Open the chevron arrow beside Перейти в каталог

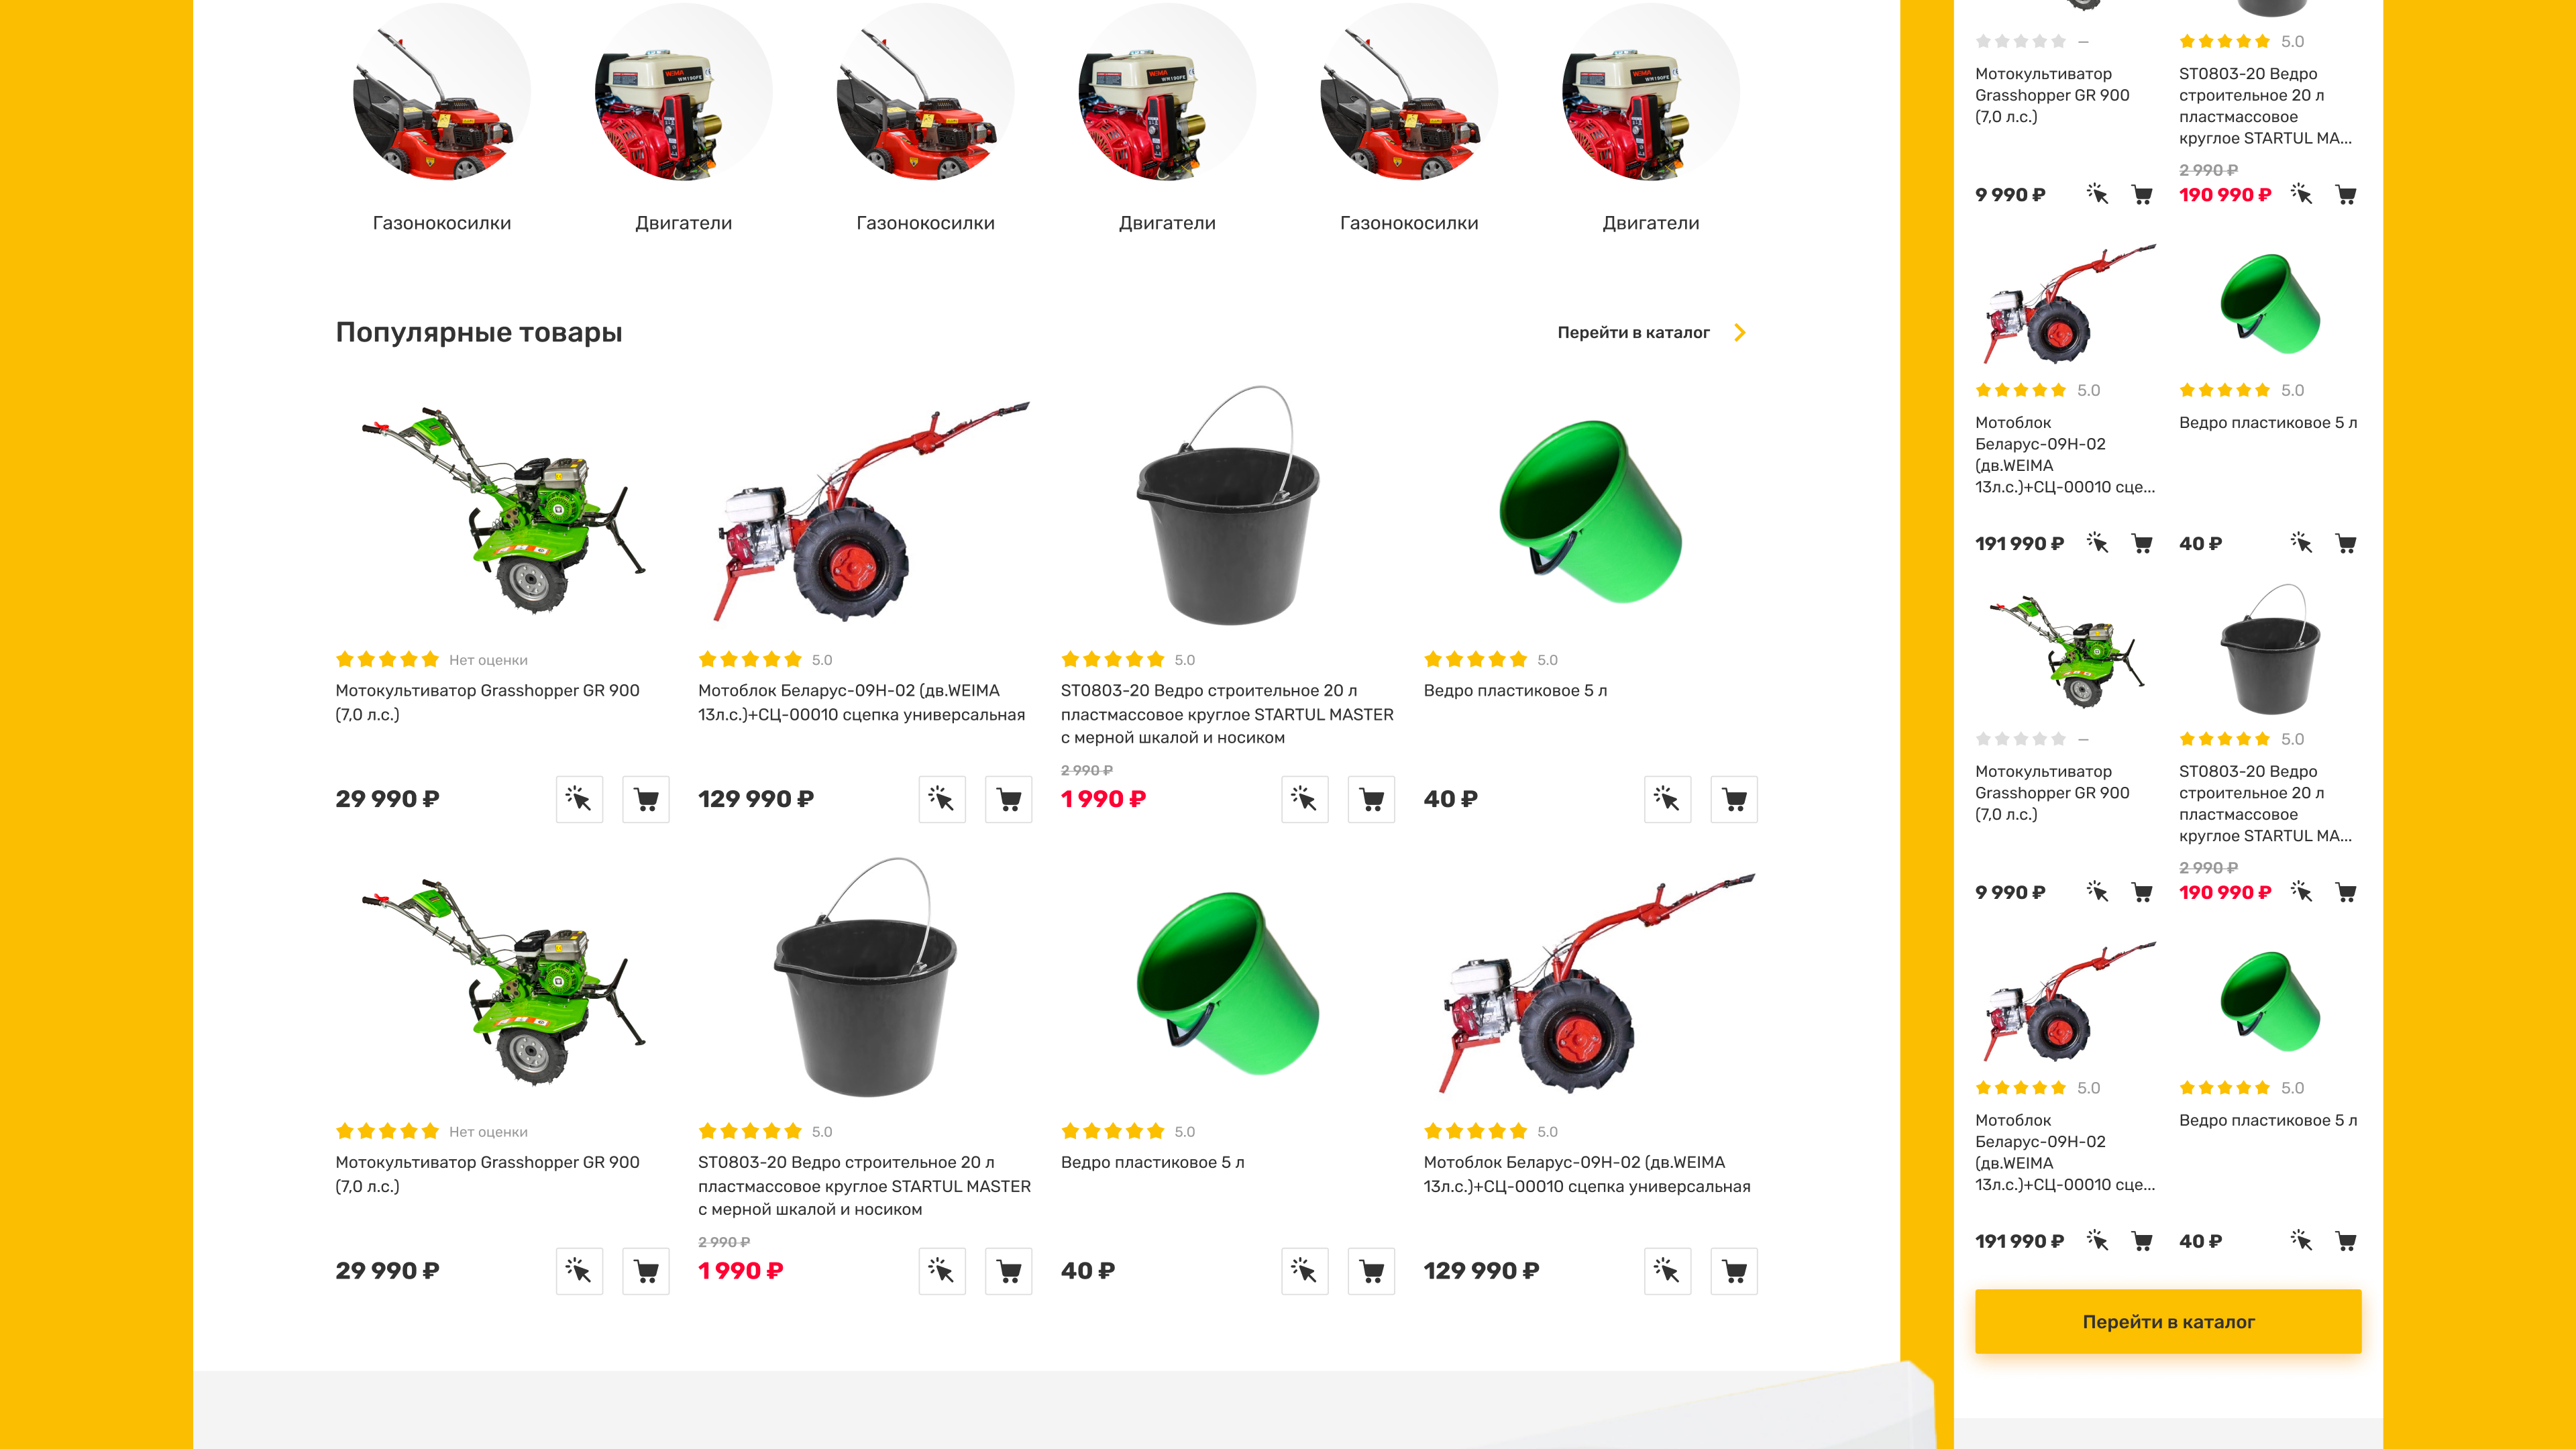tap(1740, 332)
